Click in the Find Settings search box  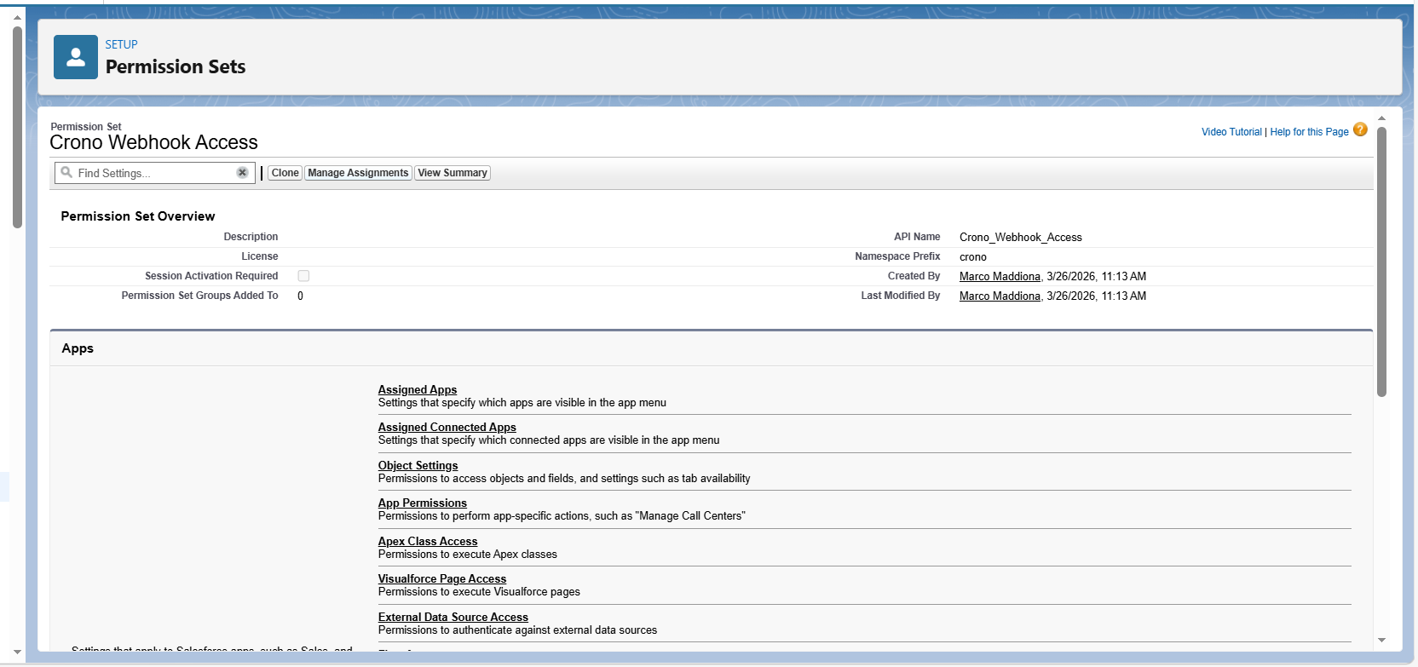click(x=153, y=173)
